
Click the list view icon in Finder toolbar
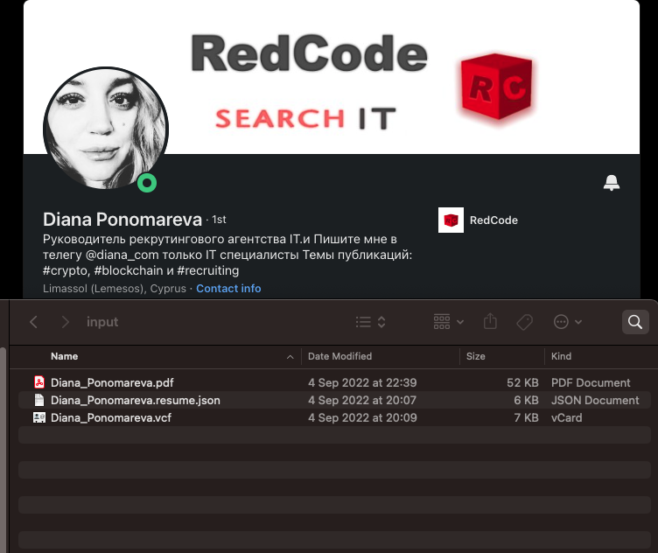point(363,322)
